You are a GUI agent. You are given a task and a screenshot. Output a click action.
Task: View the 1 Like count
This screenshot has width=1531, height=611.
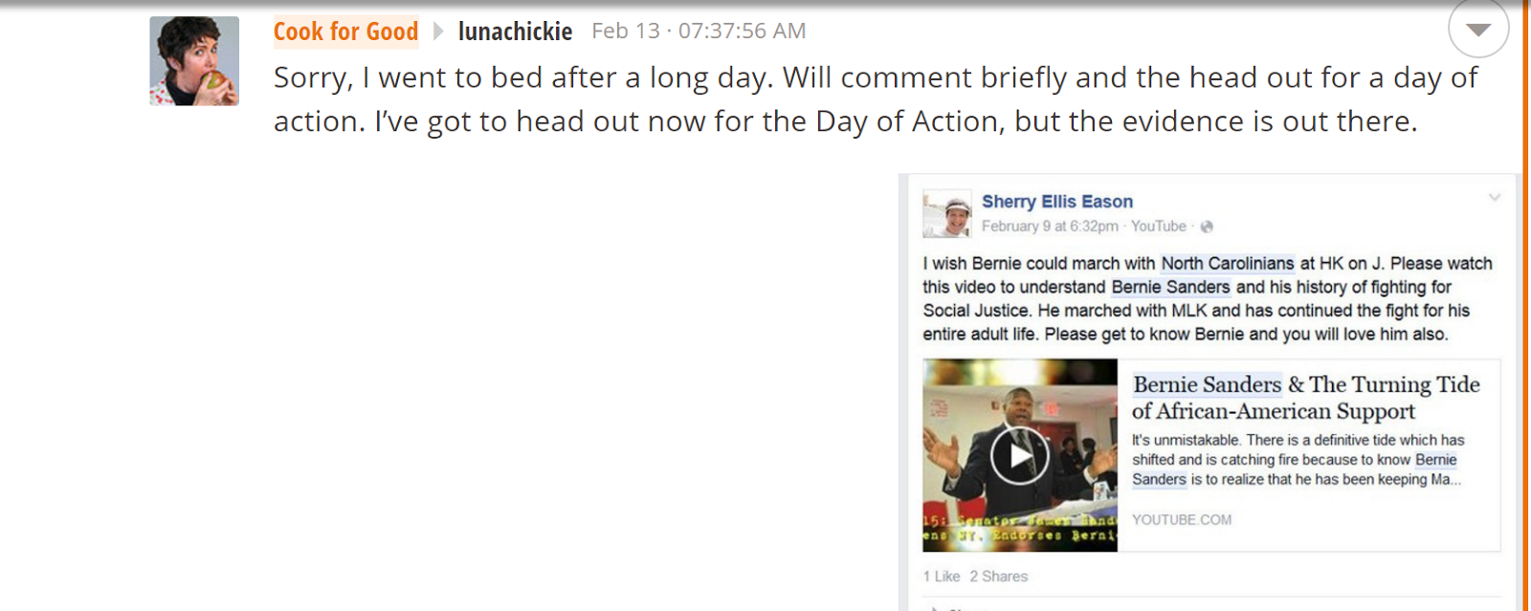click(942, 577)
